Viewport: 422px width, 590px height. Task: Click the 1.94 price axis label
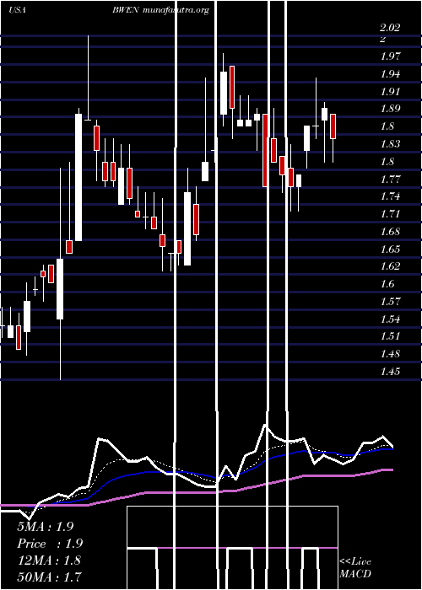(x=390, y=74)
